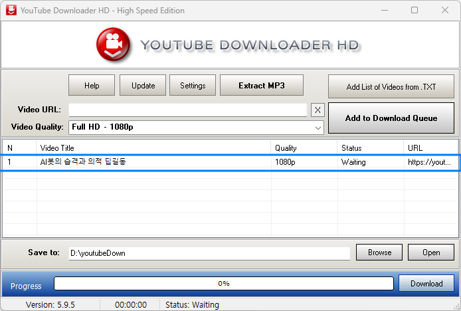The image size is (461, 311).
Task: Click the Video Title column header
Action: coord(153,148)
